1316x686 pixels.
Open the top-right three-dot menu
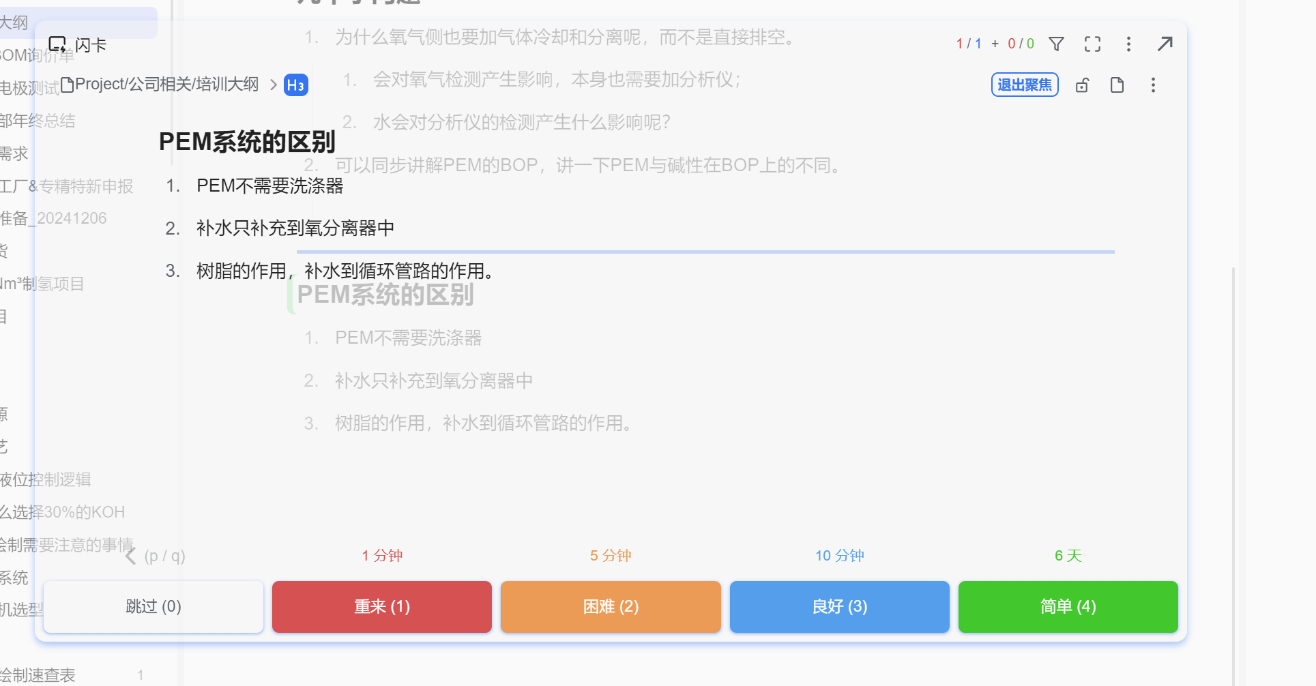(1129, 44)
